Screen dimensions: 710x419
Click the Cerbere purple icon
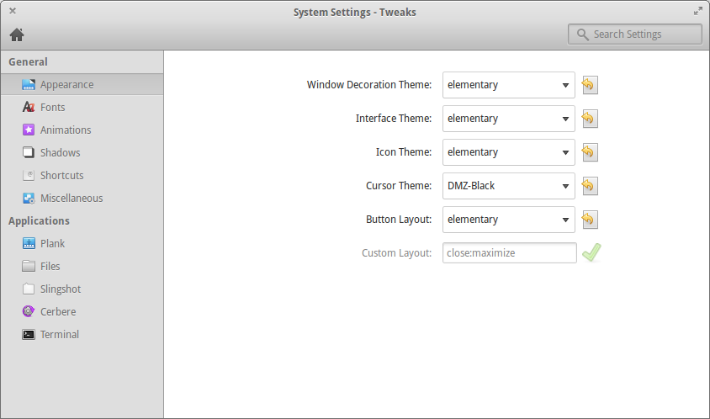[x=29, y=311]
